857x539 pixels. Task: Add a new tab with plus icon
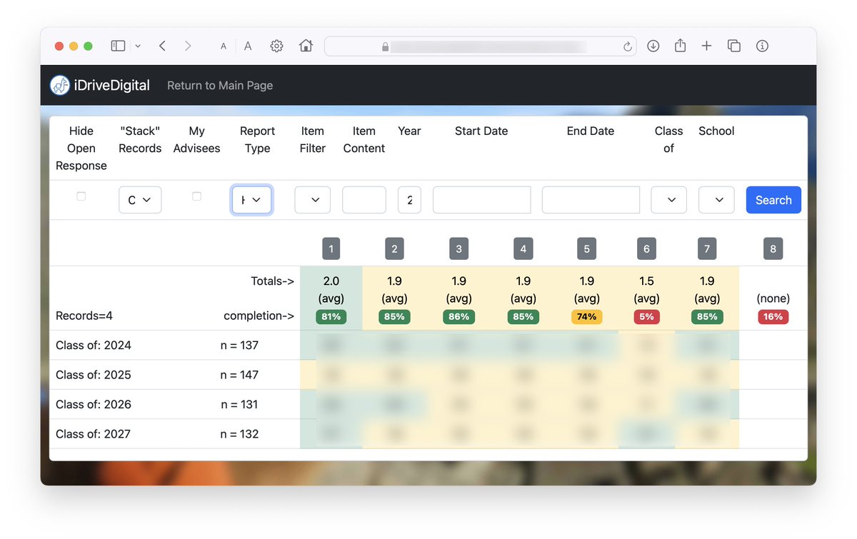(706, 46)
